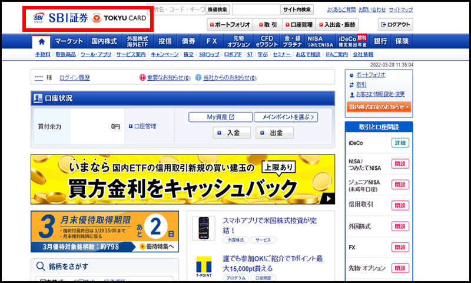Click the 出金 withdrawal button

[274, 133]
